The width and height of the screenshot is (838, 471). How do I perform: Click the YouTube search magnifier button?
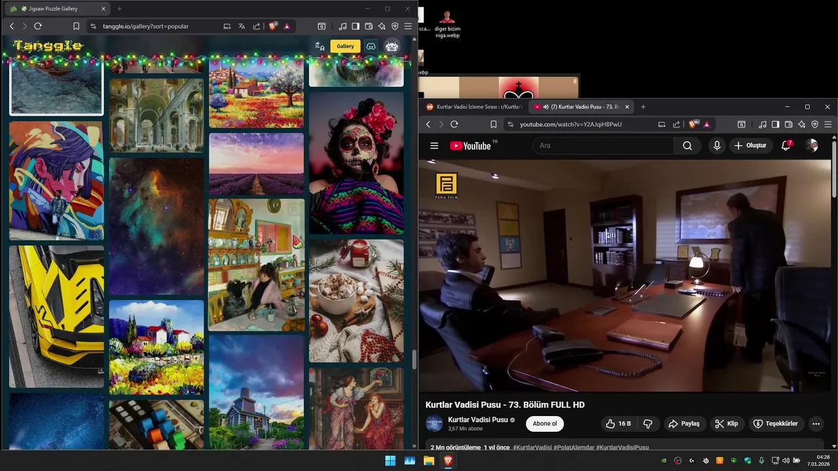pos(687,145)
